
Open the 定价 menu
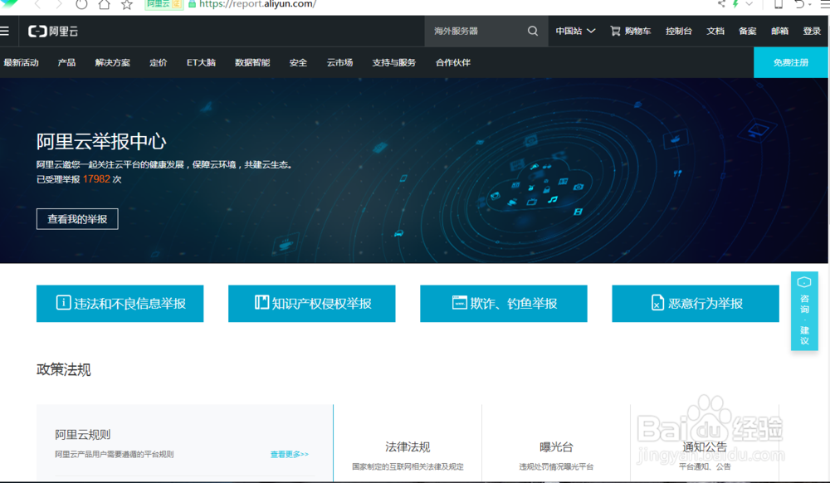(x=159, y=62)
